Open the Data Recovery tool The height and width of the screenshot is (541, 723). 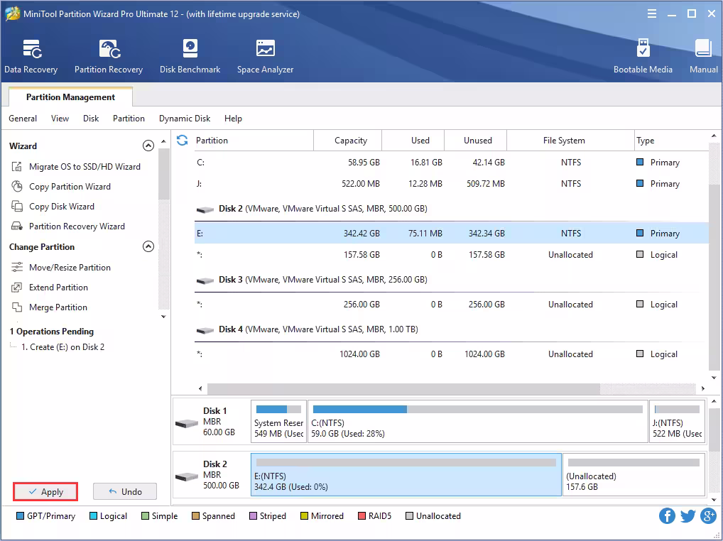coord(31,56)
